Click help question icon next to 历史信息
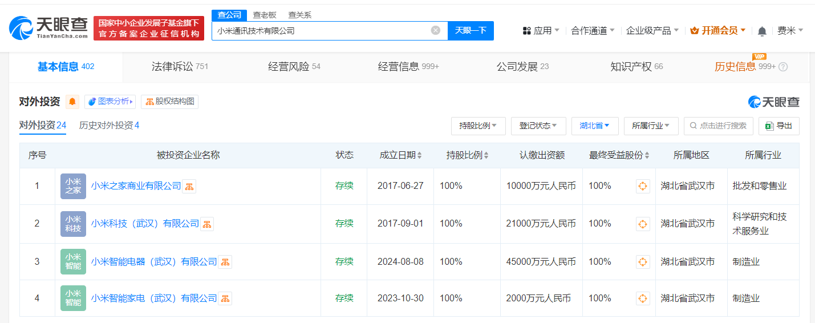 coord(783,67)
